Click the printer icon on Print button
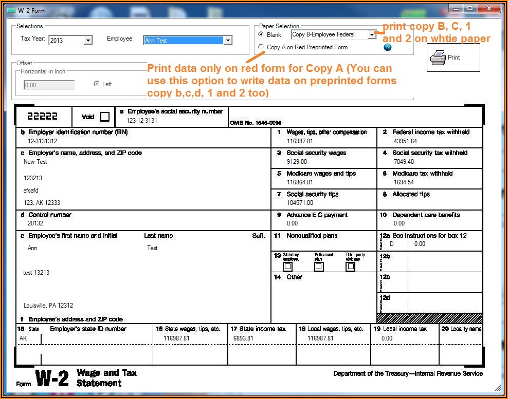Screen dimensions: 508x399 pyautogui.click(x=438, y=58)
